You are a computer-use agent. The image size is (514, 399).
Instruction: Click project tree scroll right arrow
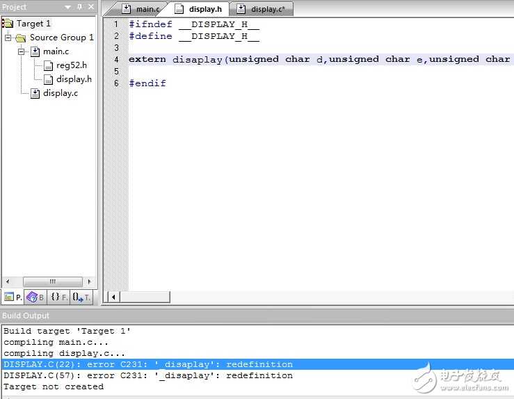(89, 282)
